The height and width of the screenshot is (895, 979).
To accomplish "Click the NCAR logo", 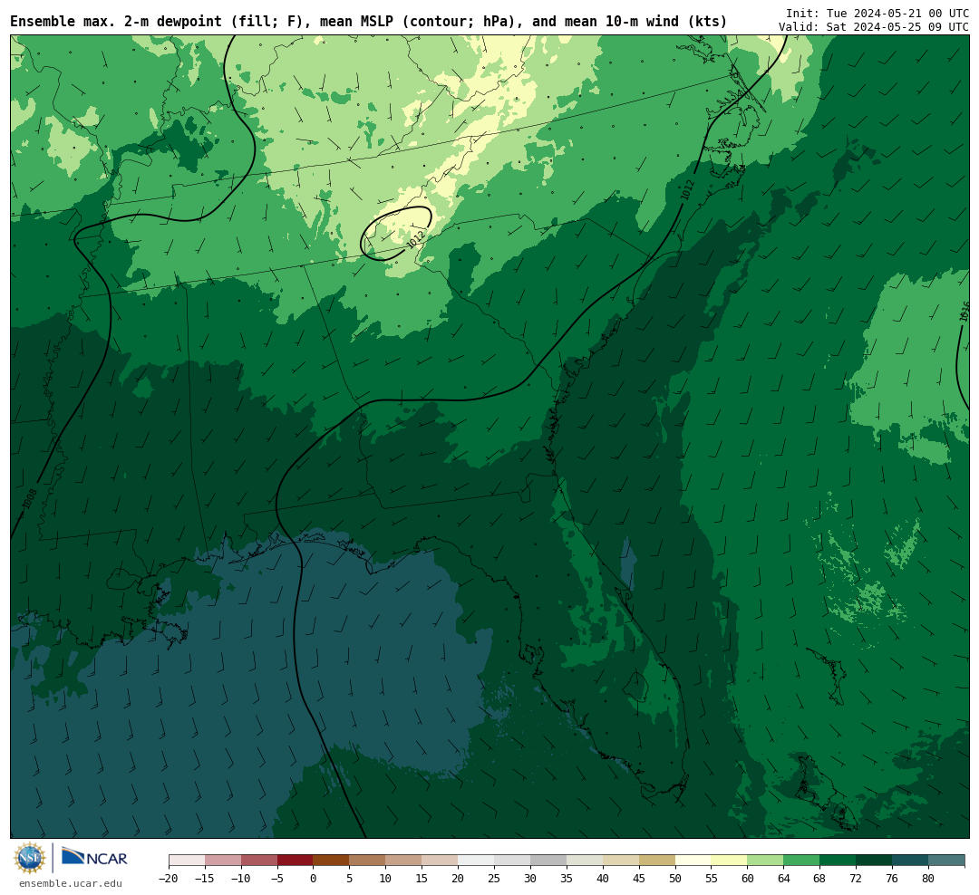I will (94, 858).
